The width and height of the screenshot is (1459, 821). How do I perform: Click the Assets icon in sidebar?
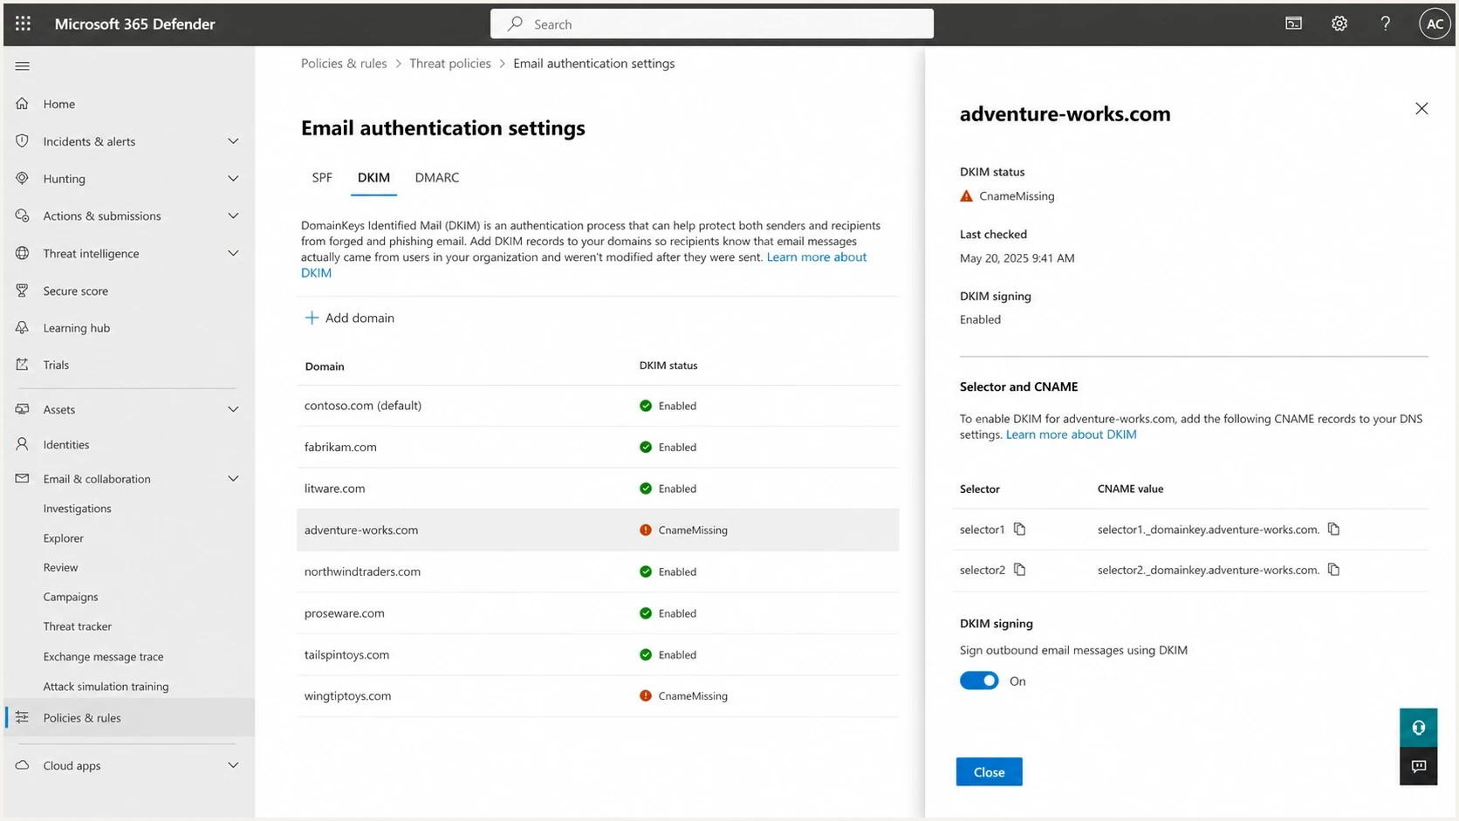tap(23, 409)
